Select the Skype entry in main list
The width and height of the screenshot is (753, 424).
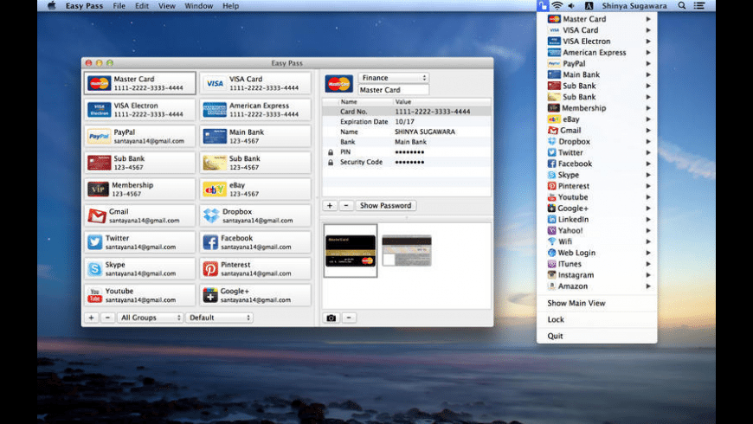coord(139,268)
